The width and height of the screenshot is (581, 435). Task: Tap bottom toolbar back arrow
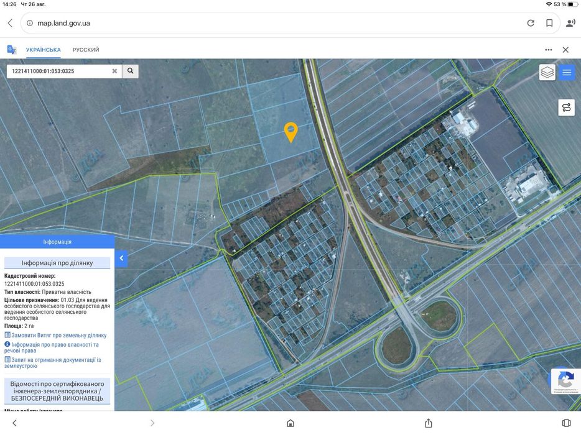(14, 423)
